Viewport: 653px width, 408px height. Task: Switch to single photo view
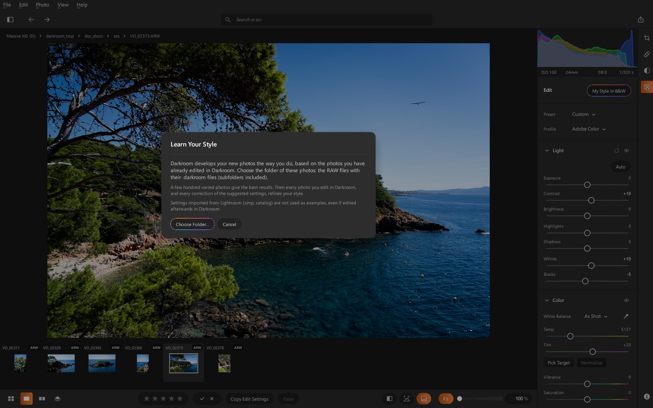coord(27,399)
